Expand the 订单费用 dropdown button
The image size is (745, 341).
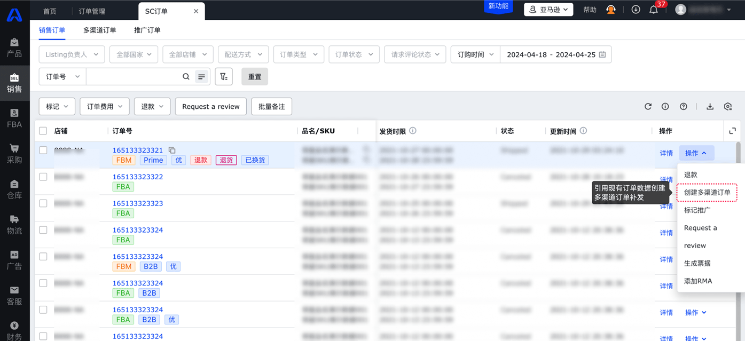104,107
